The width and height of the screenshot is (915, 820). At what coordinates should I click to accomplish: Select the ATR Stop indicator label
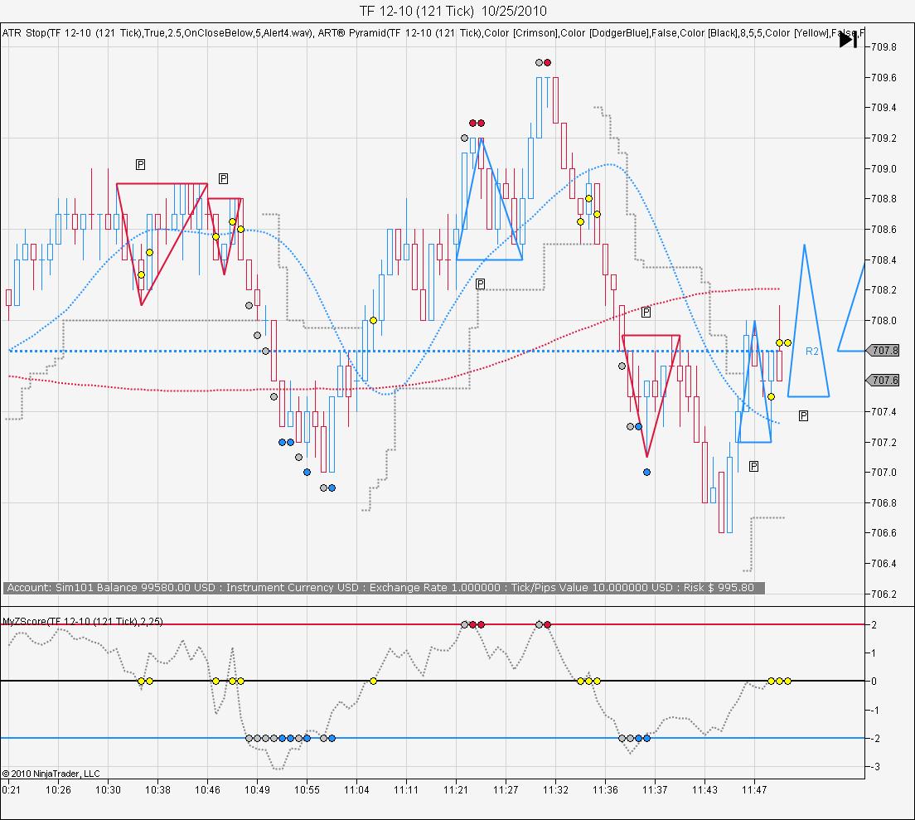click(x=157, y=33)
